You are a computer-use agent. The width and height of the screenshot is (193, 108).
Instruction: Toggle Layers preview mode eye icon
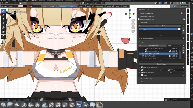pos(140,45)
